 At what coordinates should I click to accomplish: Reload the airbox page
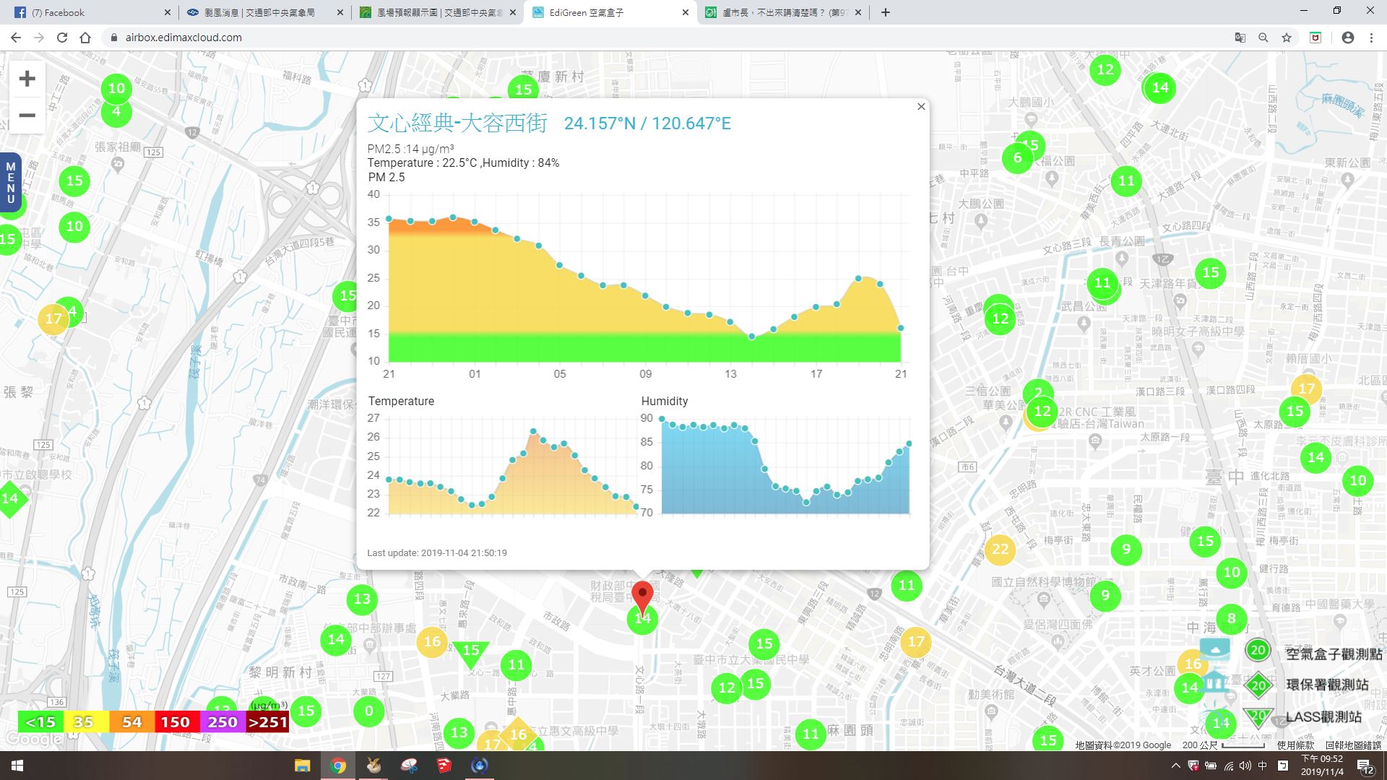[62, 38]
